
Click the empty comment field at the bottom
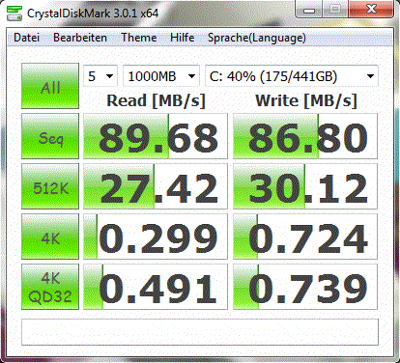click(x=200, y=332)
